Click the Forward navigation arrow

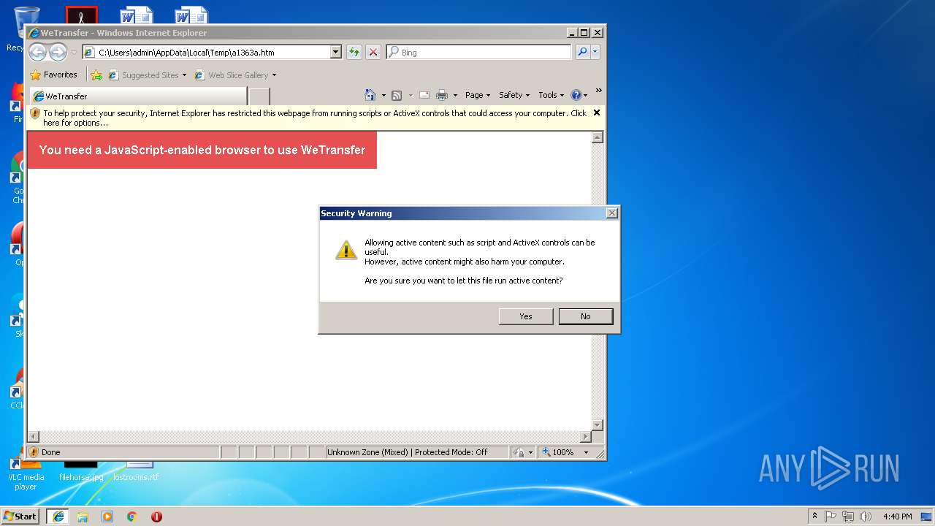coord(58,52)
